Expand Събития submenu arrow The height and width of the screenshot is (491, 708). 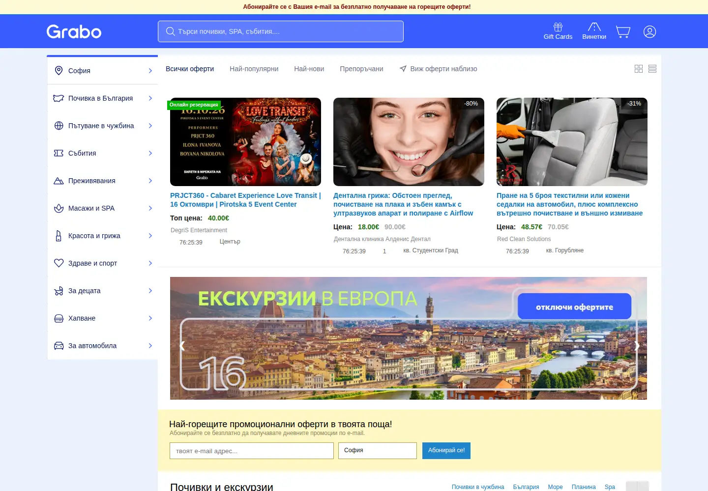pyautogui.click(x=150, y=153)
